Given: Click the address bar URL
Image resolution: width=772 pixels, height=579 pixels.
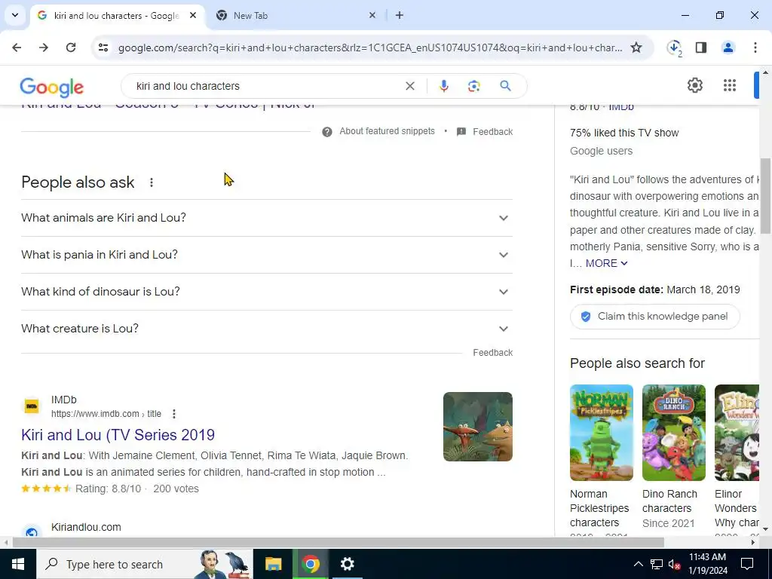Looking at the screenshot, I should click(370, 47).
